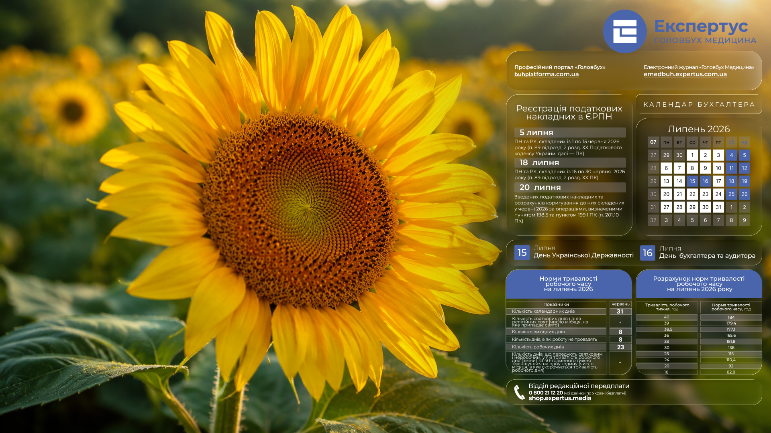Choose highlighted day 15 in the calendar grid
The width and height of the screenshot is (771, 433).
click(692, 181)
